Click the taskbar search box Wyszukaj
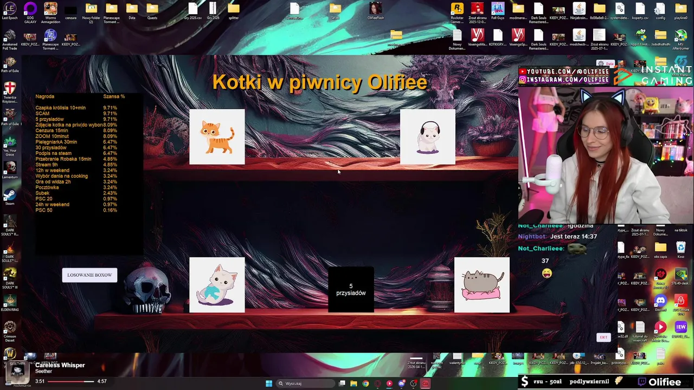This screenshot has height=390, width=694. [x=305, y=383]
